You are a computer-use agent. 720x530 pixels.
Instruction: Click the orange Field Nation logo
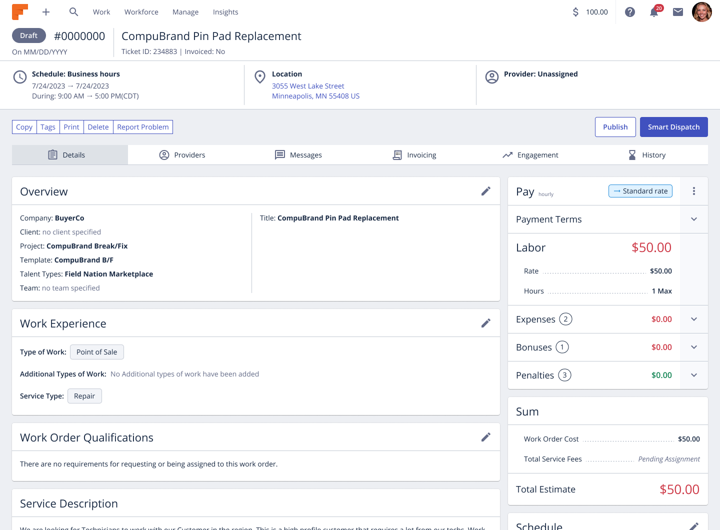point(20,12)
